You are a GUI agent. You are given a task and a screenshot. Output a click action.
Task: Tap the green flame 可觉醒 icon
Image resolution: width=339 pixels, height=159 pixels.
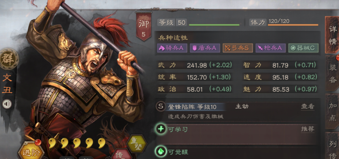(161, 152)
